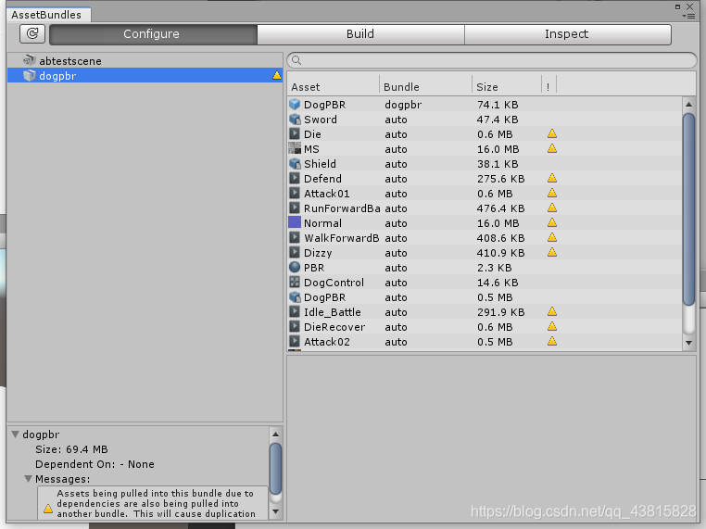Select the 'dogpbr' bundle cell of DogPBR
This screenshot has height=529, width=706.
[x=403, y=105]
